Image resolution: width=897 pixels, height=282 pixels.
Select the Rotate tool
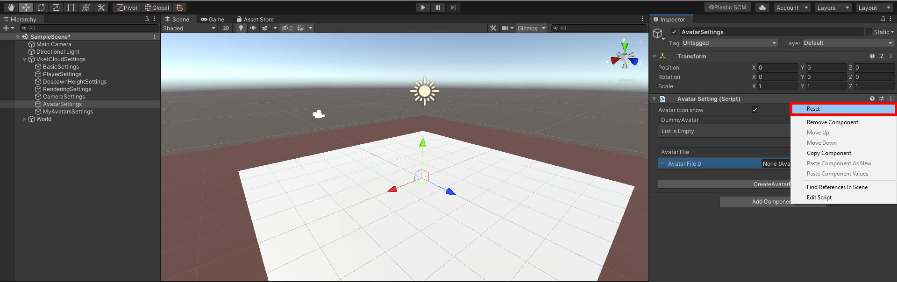pos(41,7)
